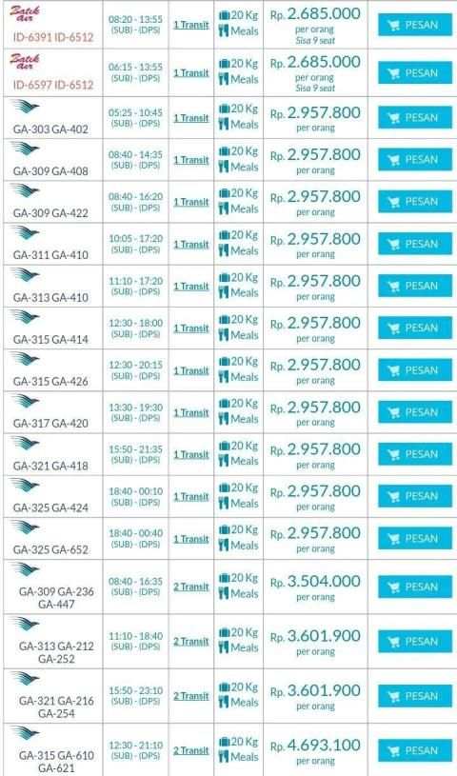Screen dimensions: 457x776
Task: Click Garuda logo on GA-315 GA-414 row
Action: 24,317
